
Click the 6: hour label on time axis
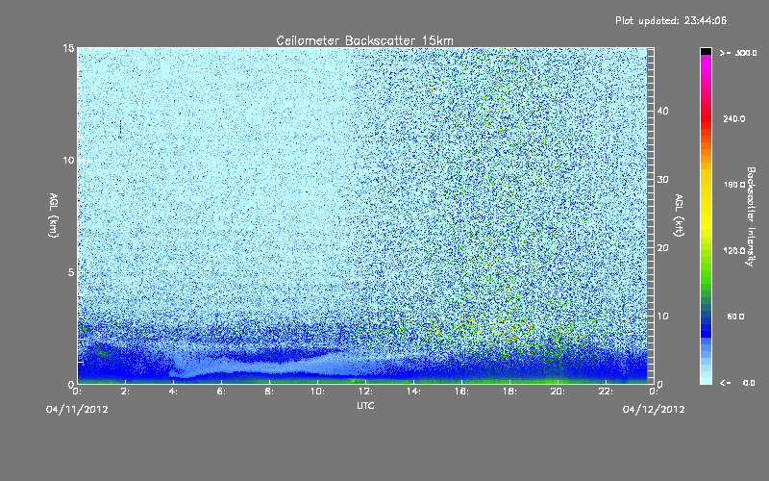click(221, 392)
